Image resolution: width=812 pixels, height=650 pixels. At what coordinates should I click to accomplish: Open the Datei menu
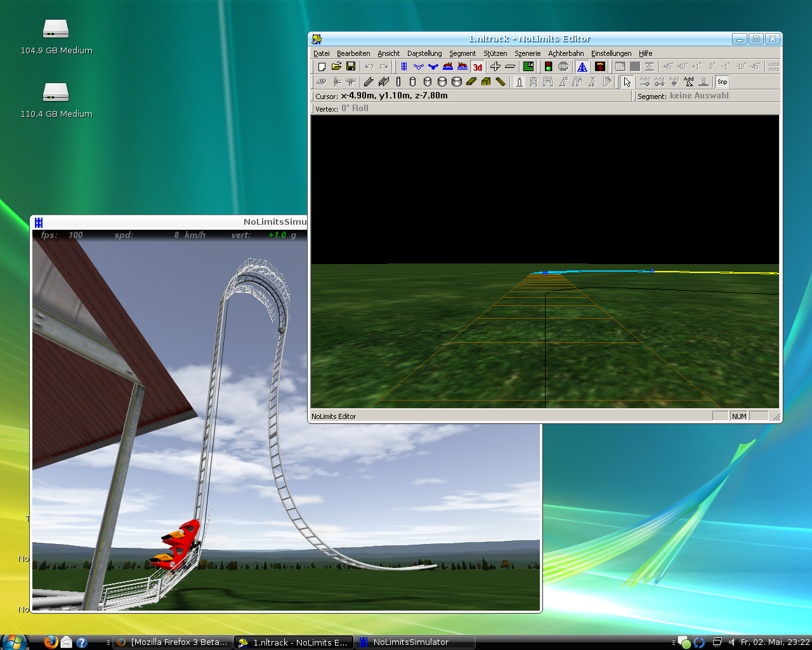click(x=322, y=53)
